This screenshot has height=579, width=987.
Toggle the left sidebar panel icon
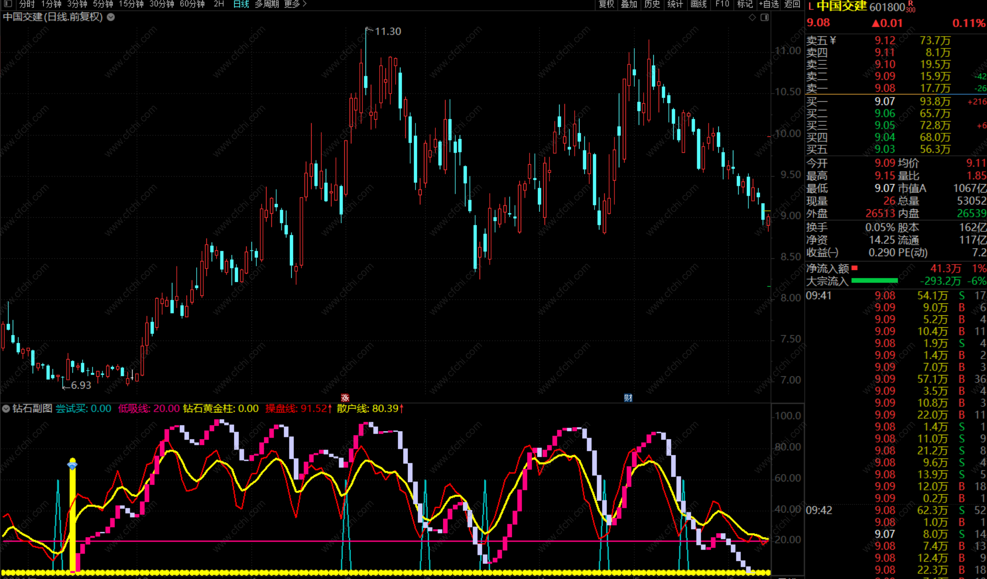click(x=8, y=4)
